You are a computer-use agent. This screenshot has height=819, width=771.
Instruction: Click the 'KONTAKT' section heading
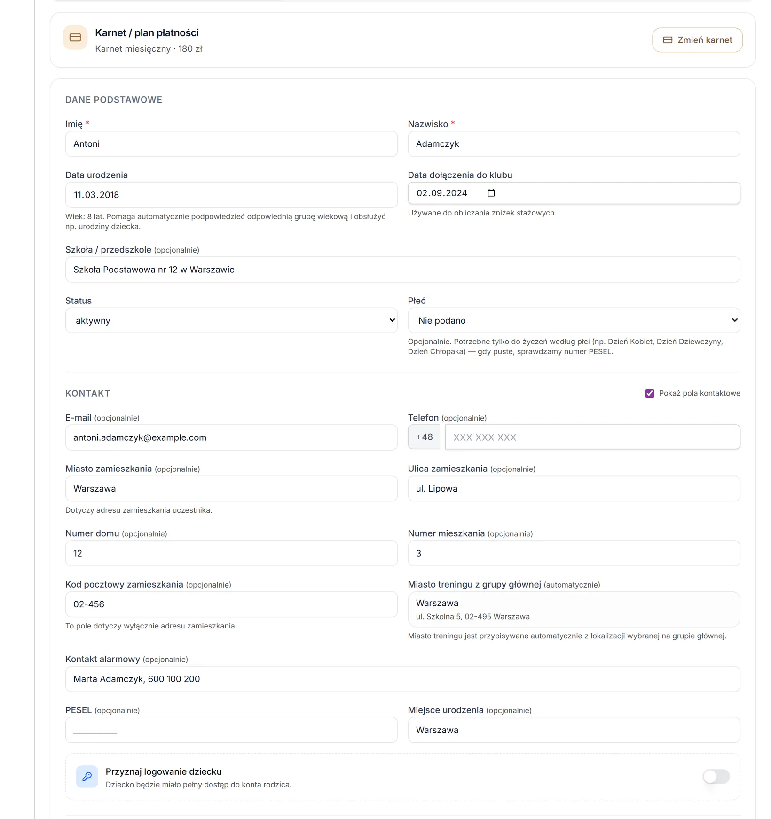pyautogui.click(x=87, y=393)
